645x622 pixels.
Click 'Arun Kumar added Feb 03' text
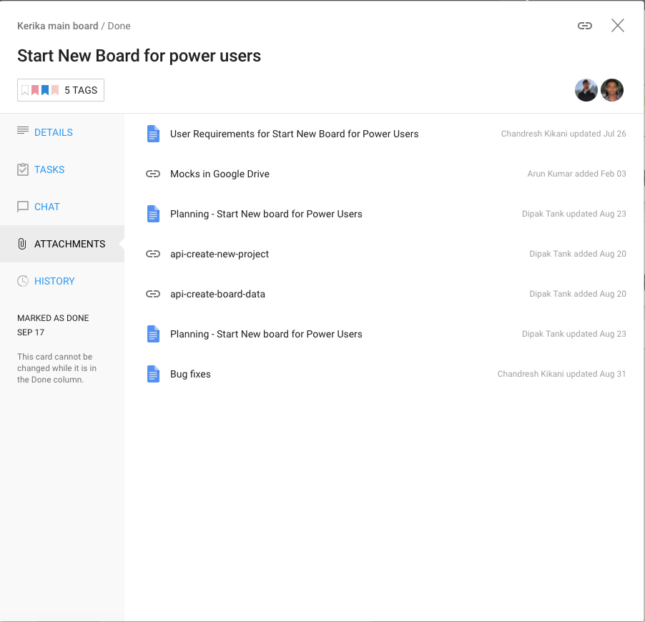pos(576,174)
